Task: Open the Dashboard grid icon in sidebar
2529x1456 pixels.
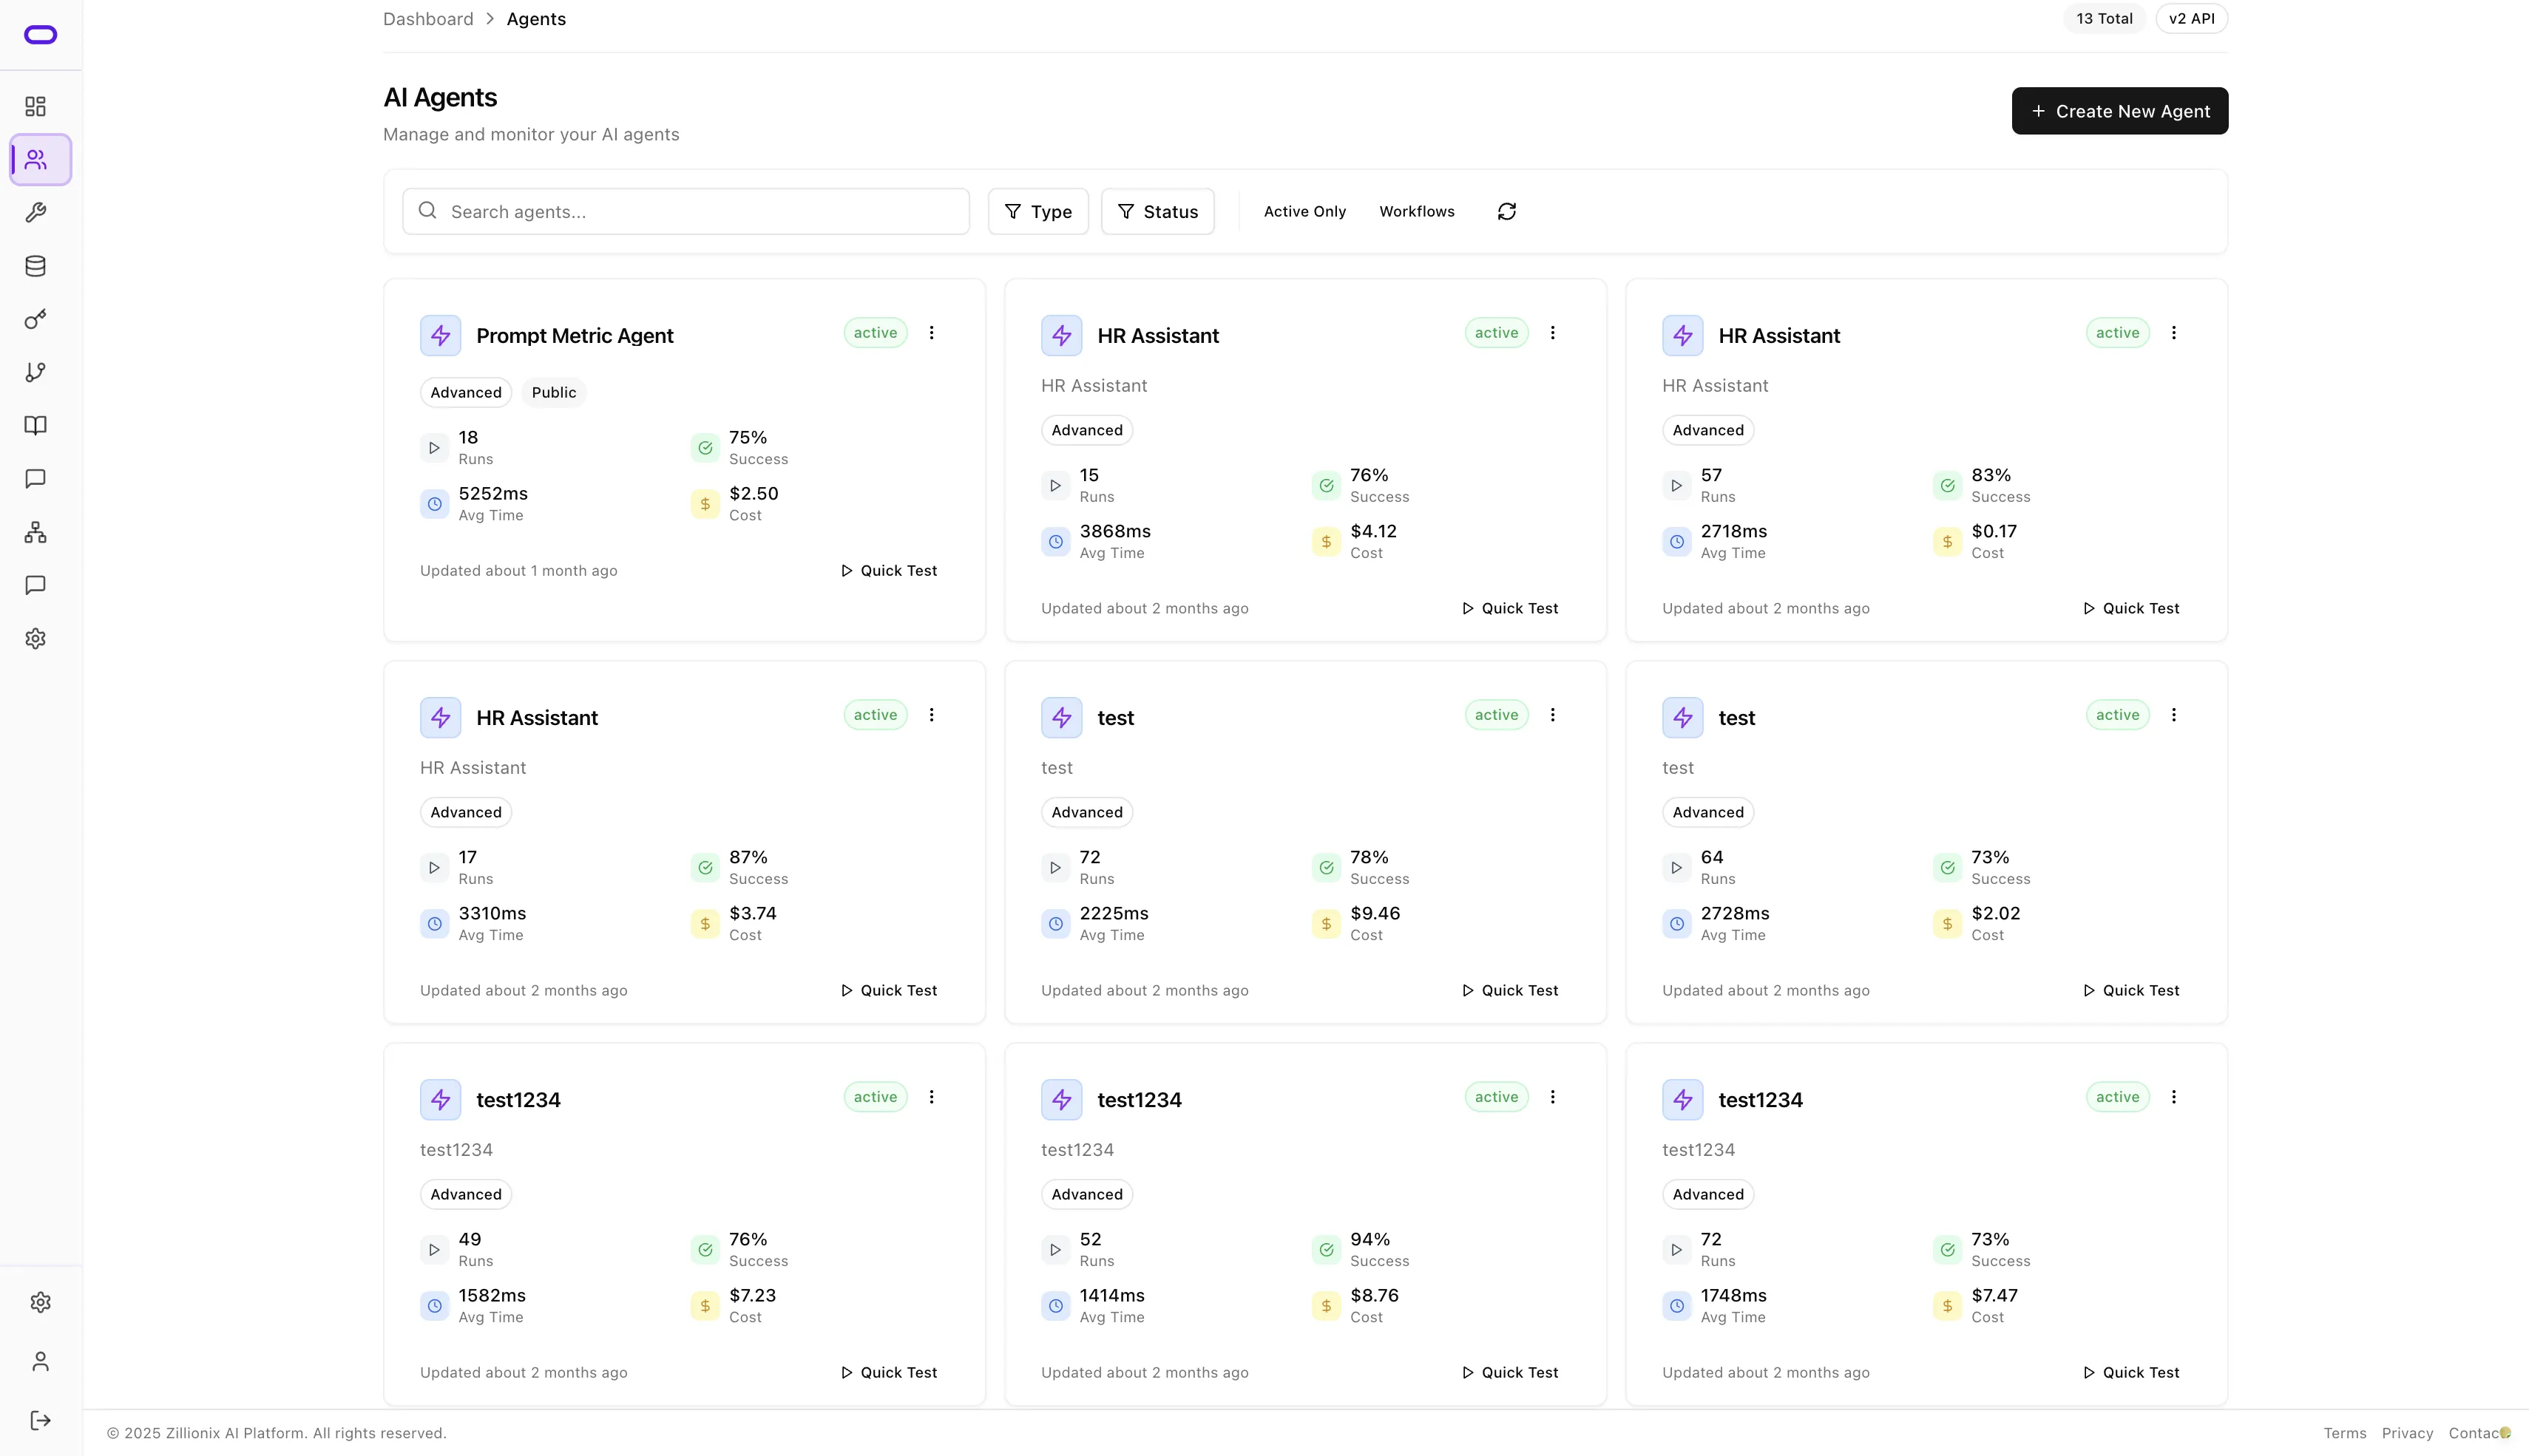Action: (36, 106)
